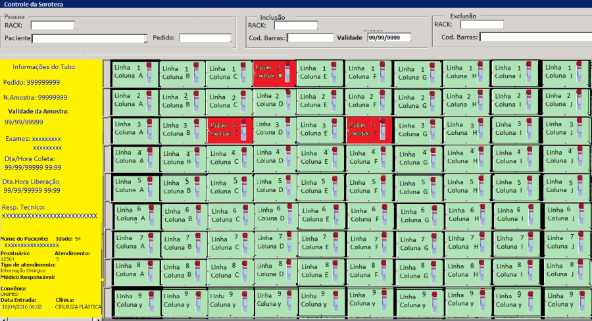Select cell Linha 5 Coluna G
The height and width of the screenshot is (321, 592).
pyautogui.click(x=419, y=187)
